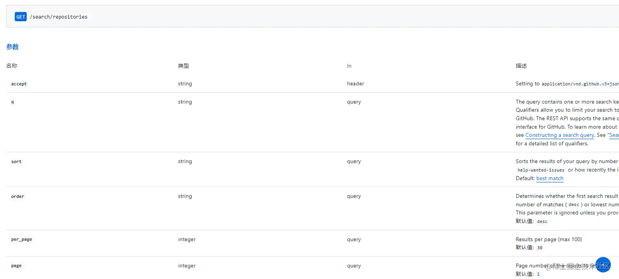Open the 参数 section heading link
The height and width of the screenshot is (279, 619).
(12, 47)
